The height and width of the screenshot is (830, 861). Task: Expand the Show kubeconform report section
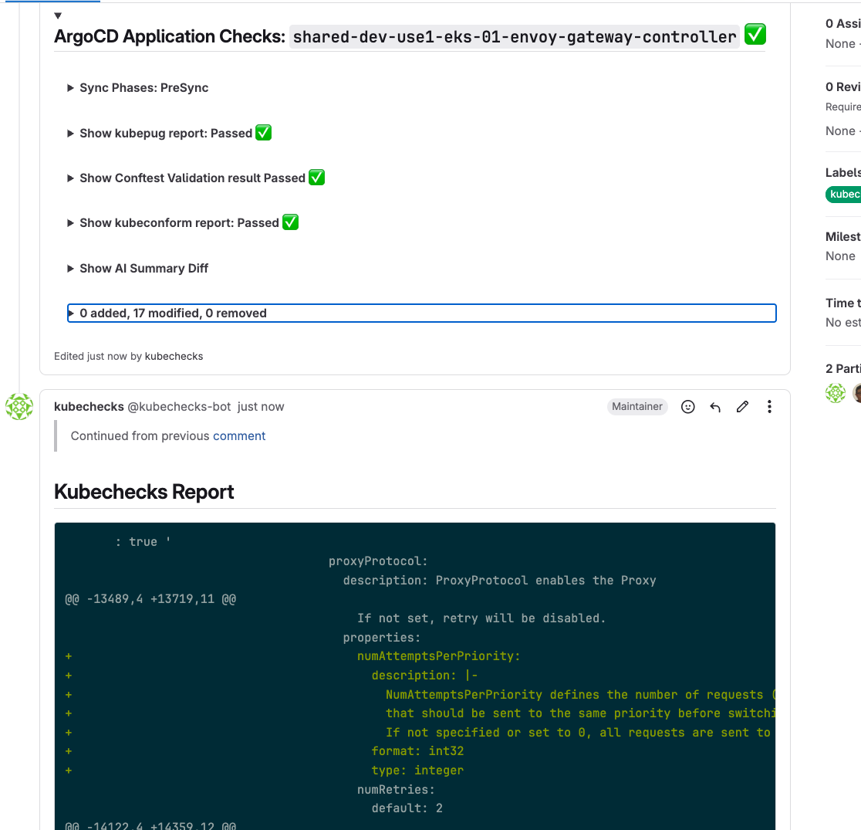[182, 222]
